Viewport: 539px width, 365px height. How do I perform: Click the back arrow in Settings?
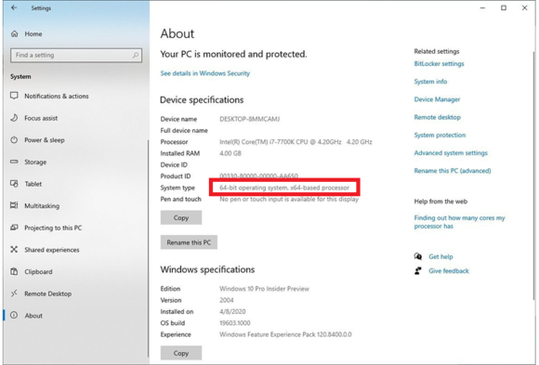coord(14,7)
